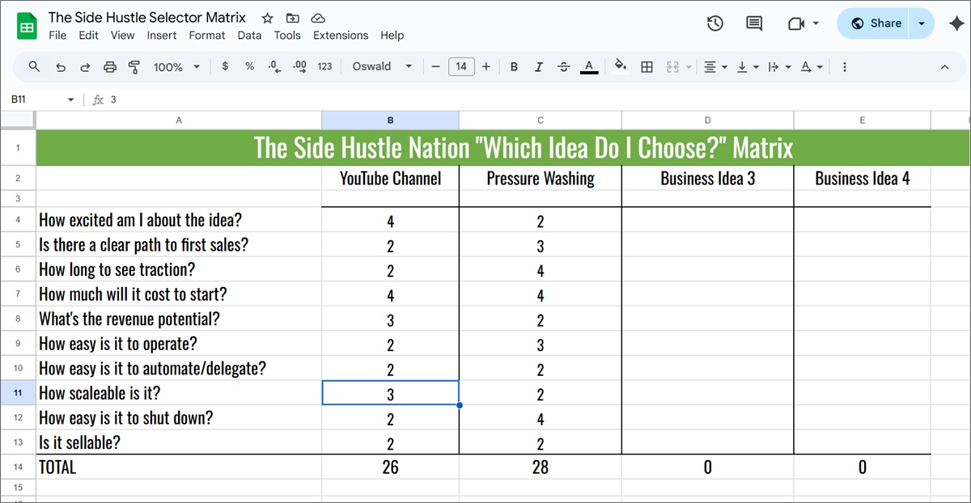Click the formula bar showing 3
This screenshot has height=503, width=971.
tap(534, 99)
